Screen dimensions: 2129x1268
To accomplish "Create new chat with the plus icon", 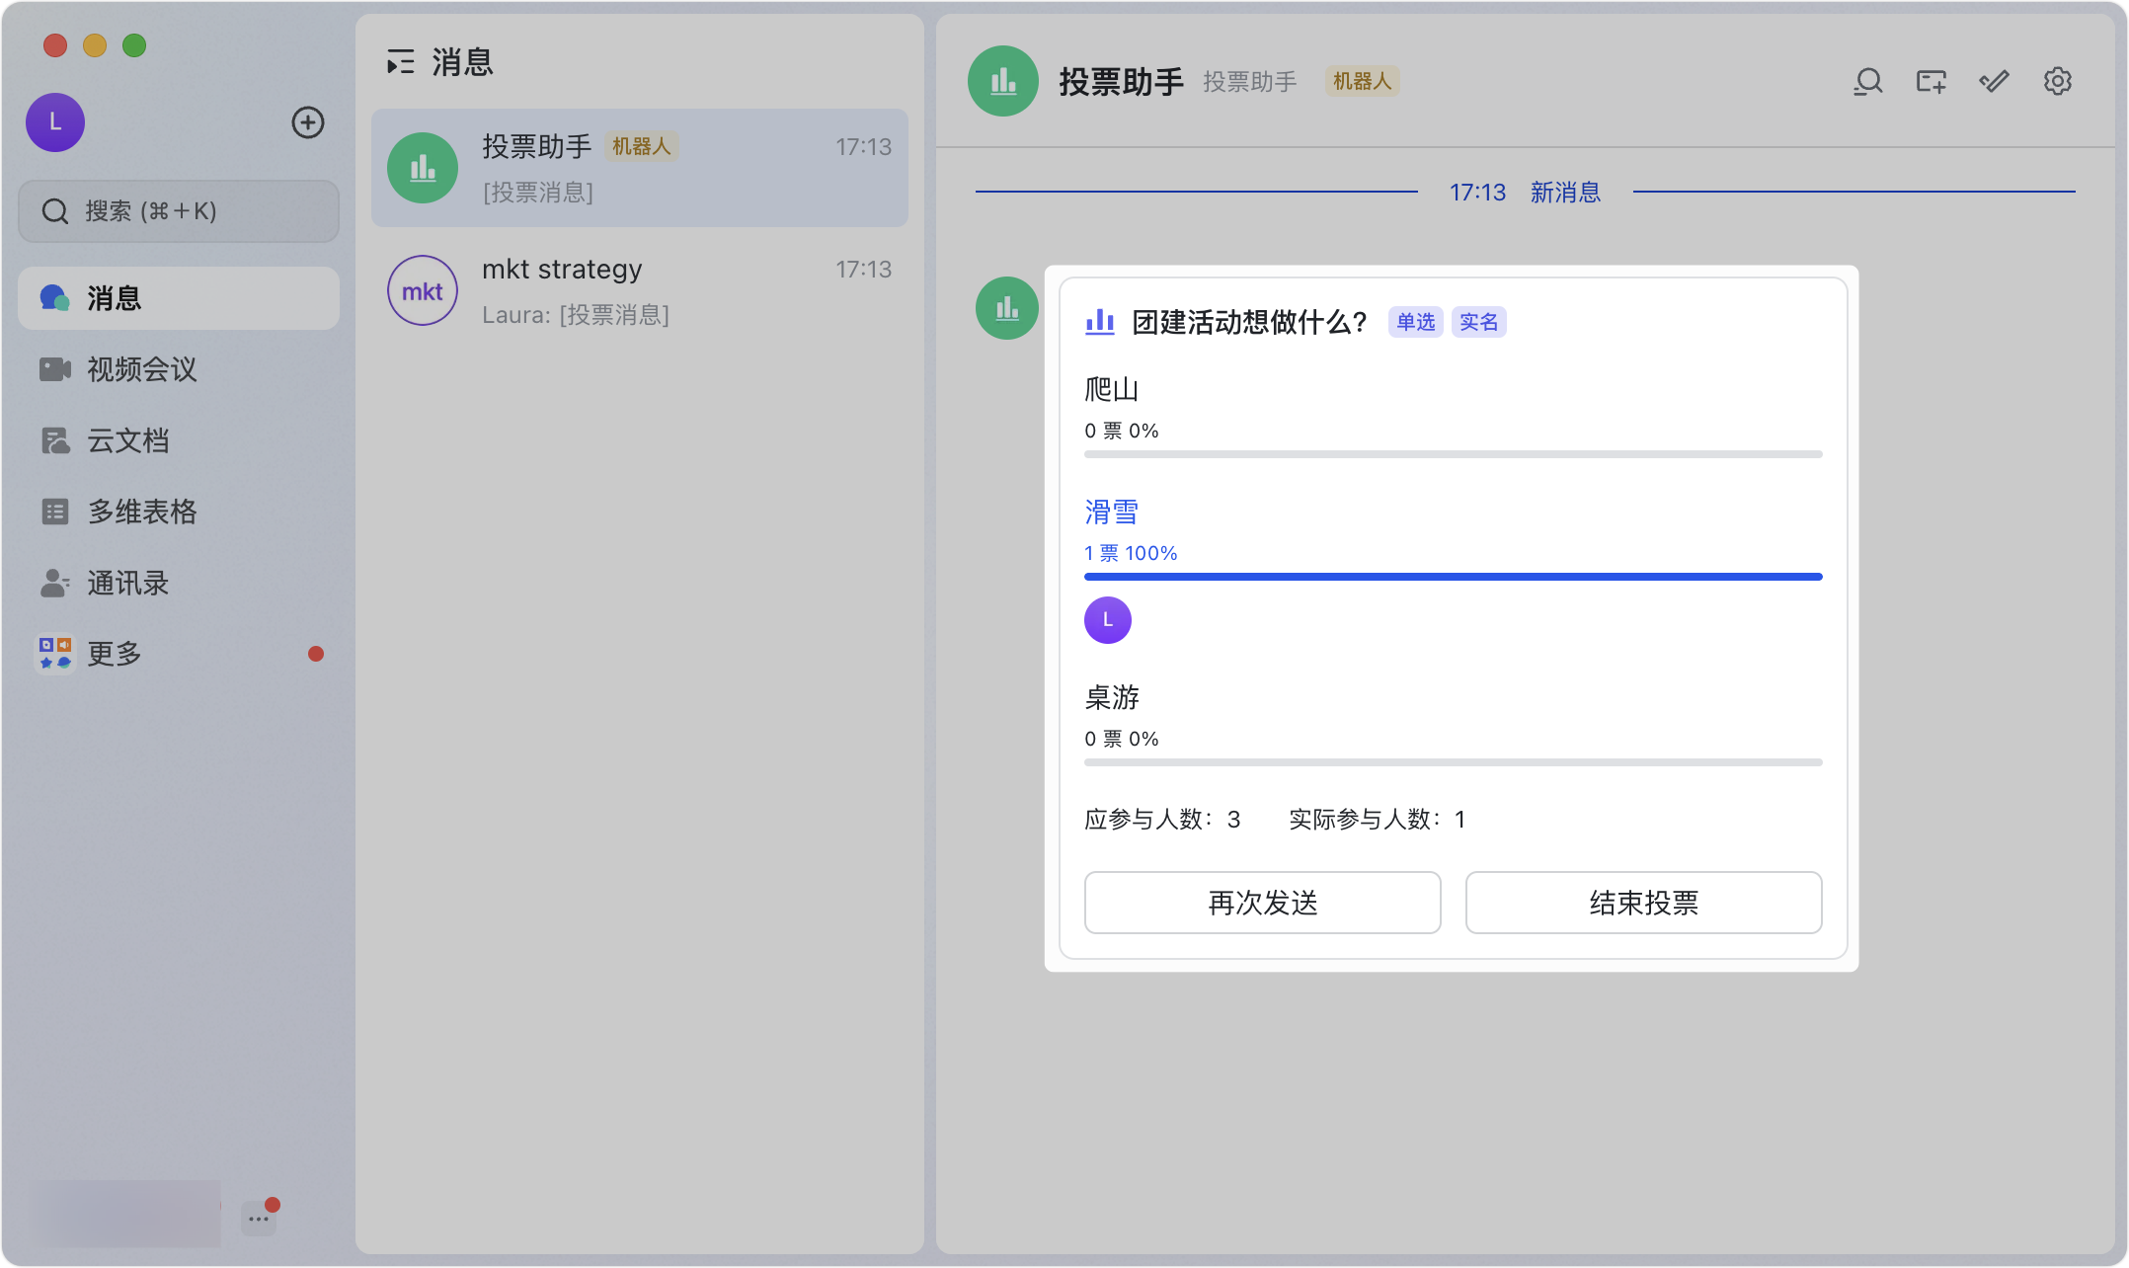I will point(307,122).
